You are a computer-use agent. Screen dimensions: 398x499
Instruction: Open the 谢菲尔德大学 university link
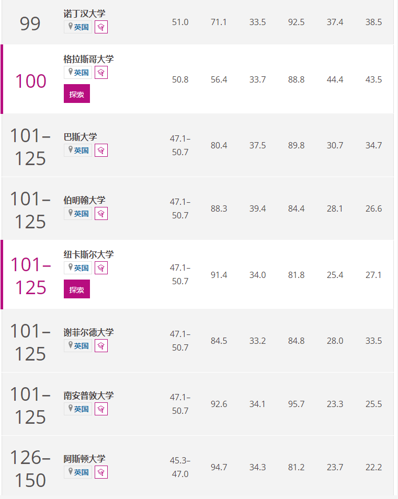click(x=88, y=332)
